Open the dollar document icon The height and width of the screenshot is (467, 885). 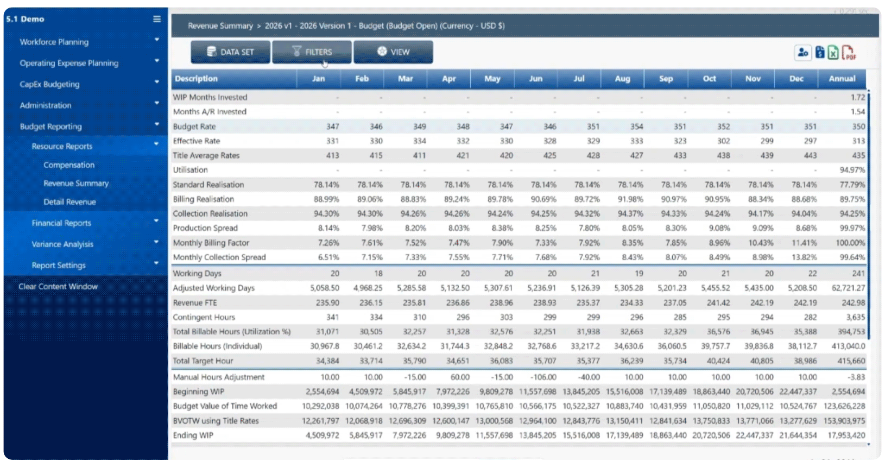[820, 53]
